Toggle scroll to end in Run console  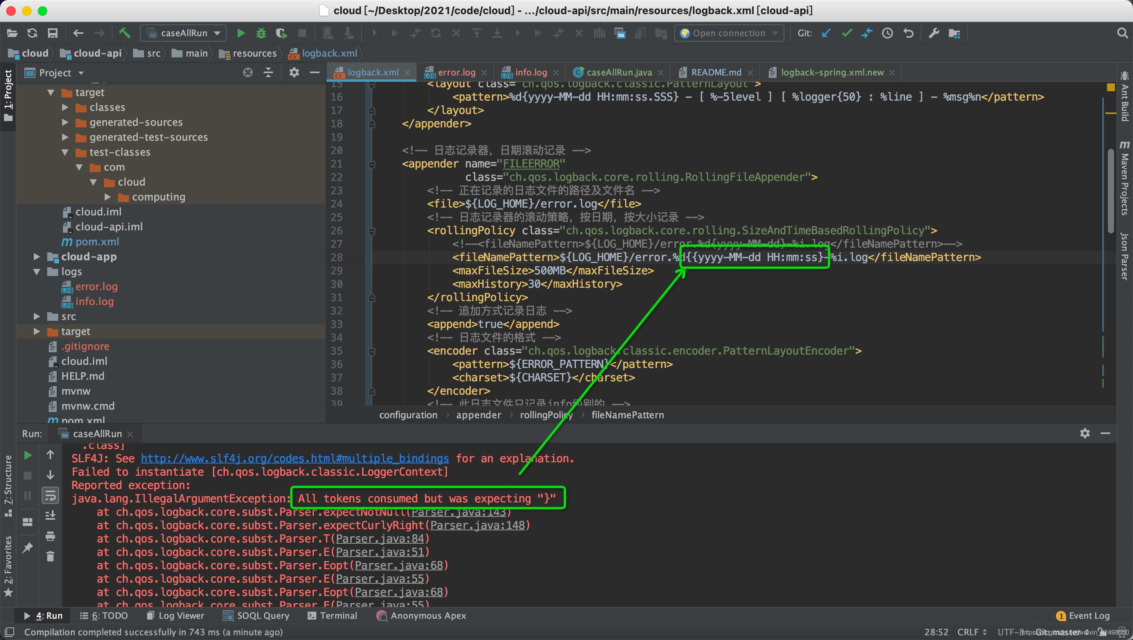coord(50,515)
